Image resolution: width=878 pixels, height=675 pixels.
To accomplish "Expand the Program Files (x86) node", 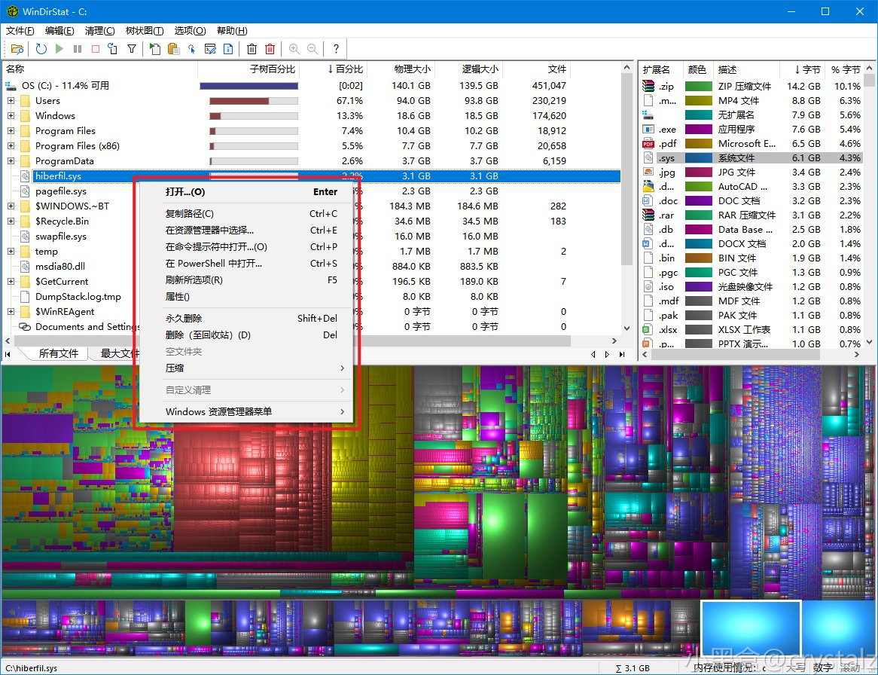I will click(x=11, y=145).
